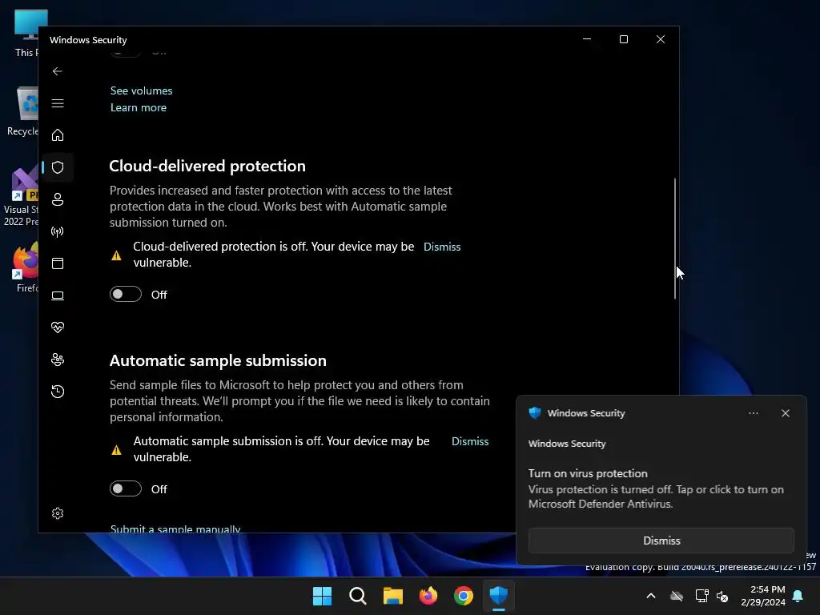
Task: Open the Windows Start menu
Action: (322, 596)
